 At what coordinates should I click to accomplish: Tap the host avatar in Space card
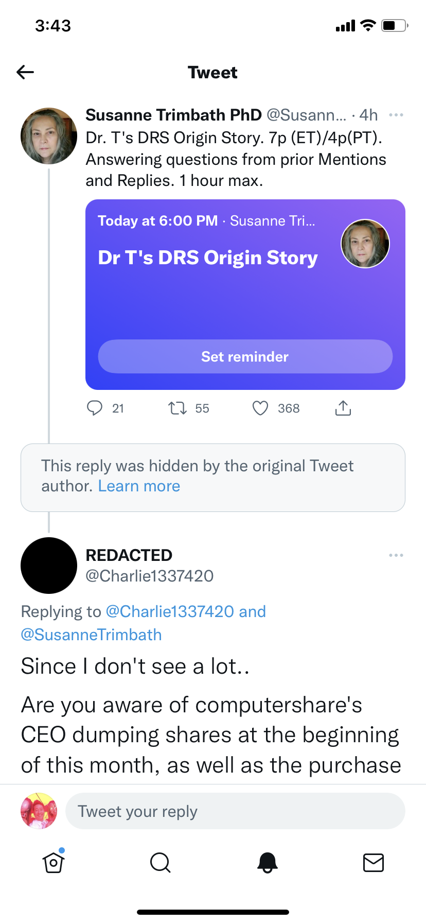(365, 244)
